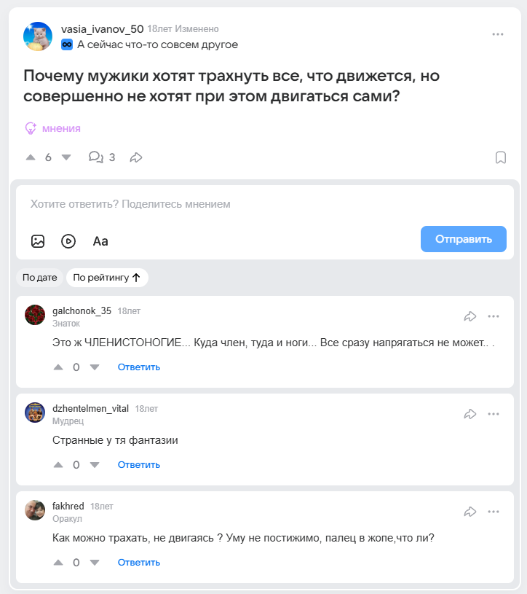Open more options for fakhred's answer

pyautogui.click(x=494, y=512)
